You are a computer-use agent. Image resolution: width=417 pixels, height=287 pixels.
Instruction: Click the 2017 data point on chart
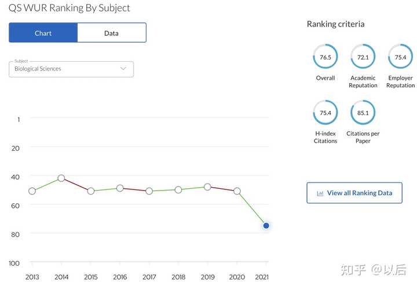point(149,191)
